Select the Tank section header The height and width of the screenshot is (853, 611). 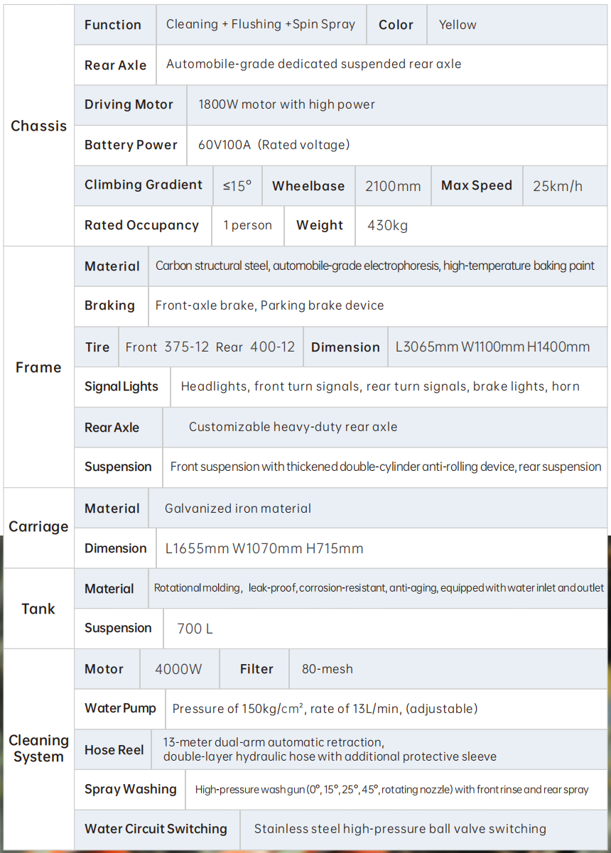point(38,609)
